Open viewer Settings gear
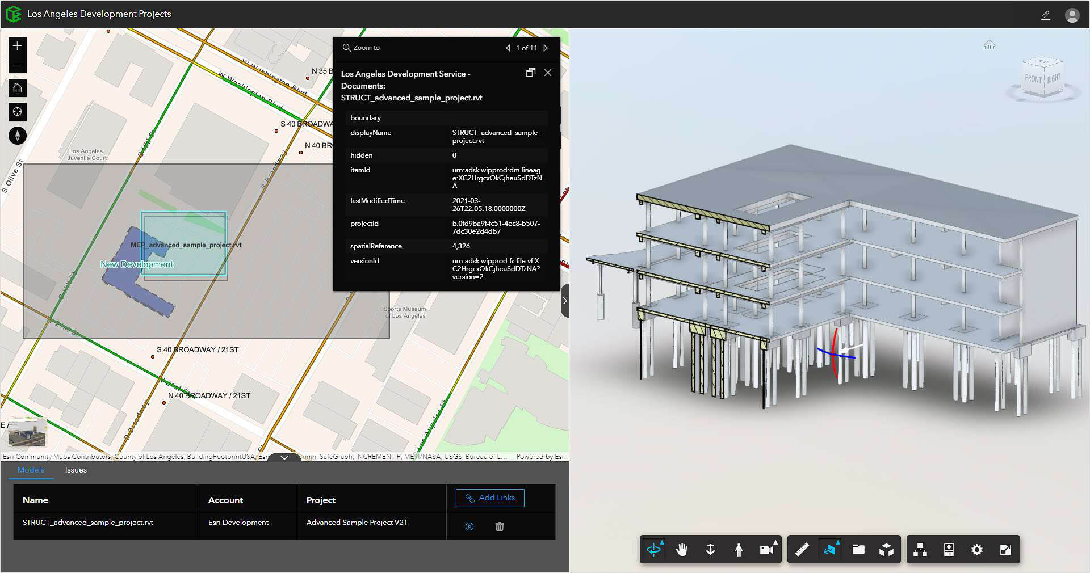 [976, 549]
